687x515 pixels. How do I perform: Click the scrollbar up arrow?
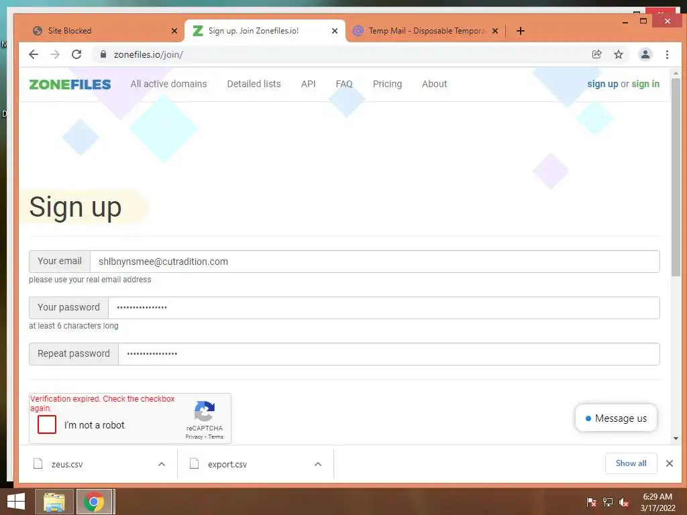click(x=676, y=73)
